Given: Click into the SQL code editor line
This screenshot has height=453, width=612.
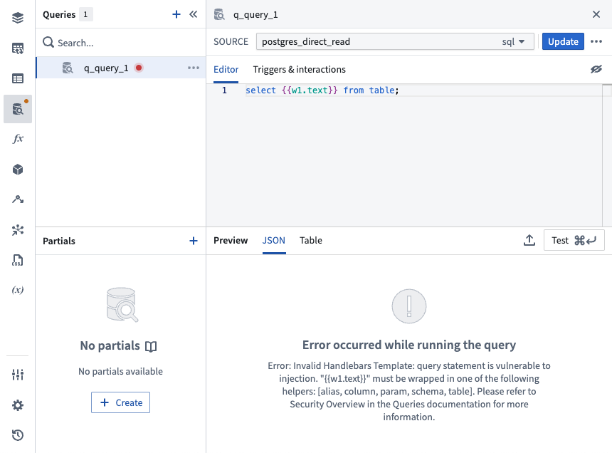Looking at the screenshot, I should click(x=423, y=90).
